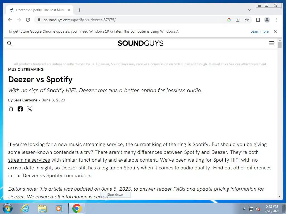Image resolution: width=286 pixels, height=214 pixels.
Task: Open author Sara Carbone's page
Action: pyautogui.click(x=25, y=100)
